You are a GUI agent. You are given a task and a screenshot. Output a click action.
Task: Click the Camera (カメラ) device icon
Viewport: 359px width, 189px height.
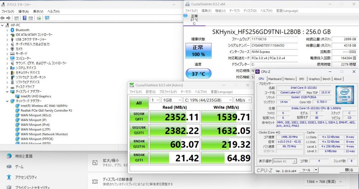click(12, 49)
